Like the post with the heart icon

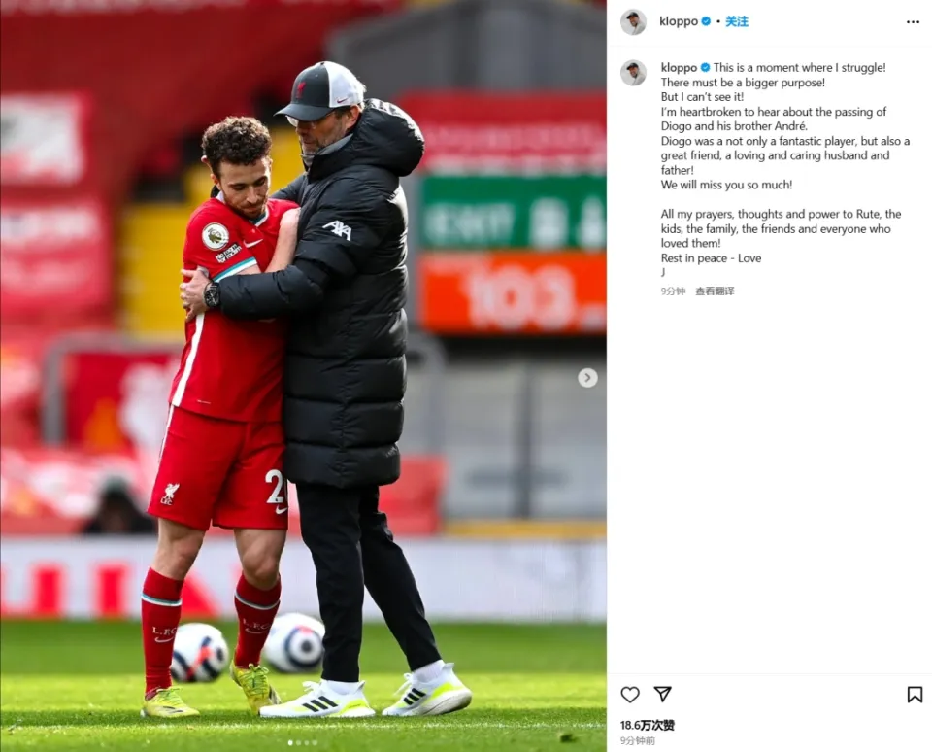click(x=630, y=695)
